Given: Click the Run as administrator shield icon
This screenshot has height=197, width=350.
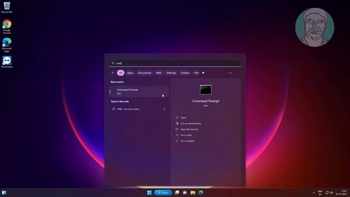Looking at the screenshot, I should (x=177, y=123).
